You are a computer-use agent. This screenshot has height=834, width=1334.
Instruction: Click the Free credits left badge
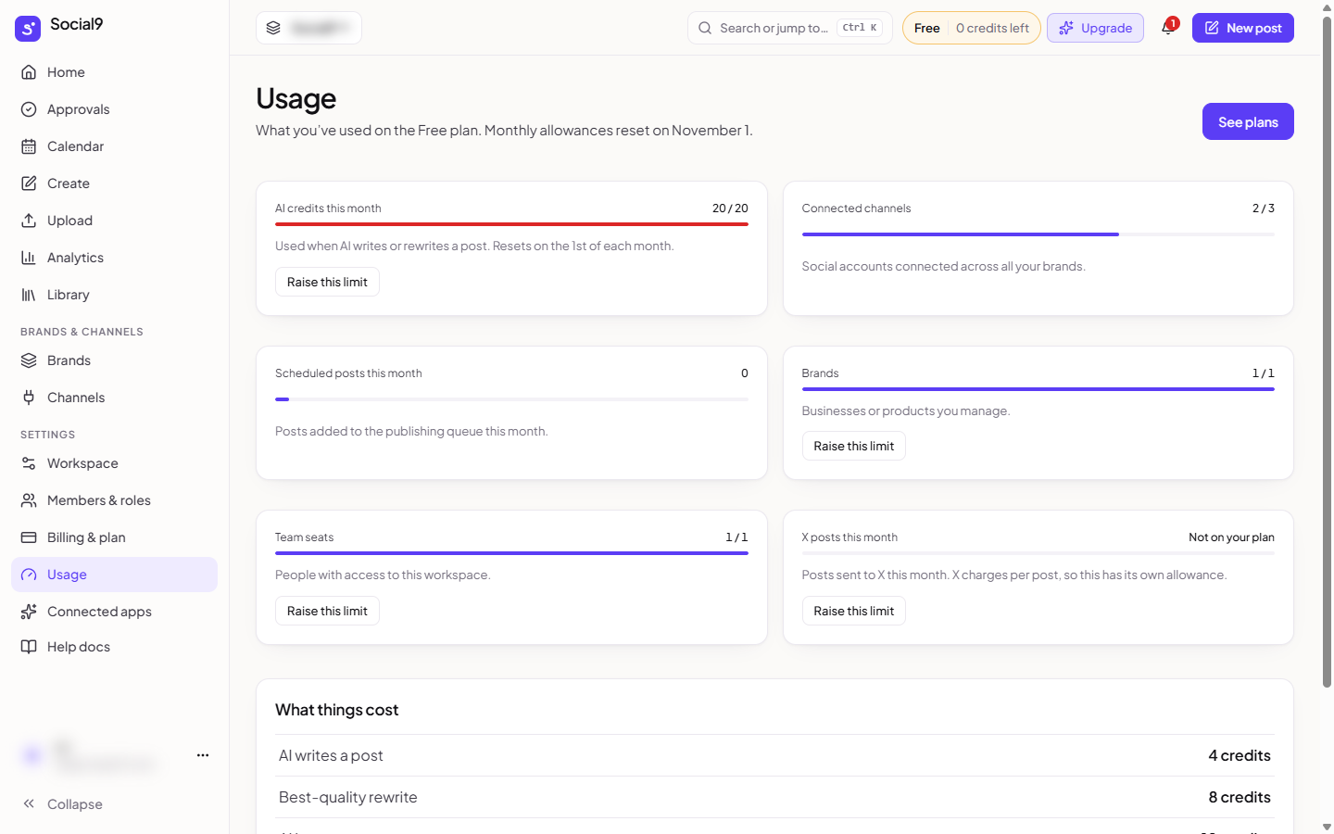971,28
